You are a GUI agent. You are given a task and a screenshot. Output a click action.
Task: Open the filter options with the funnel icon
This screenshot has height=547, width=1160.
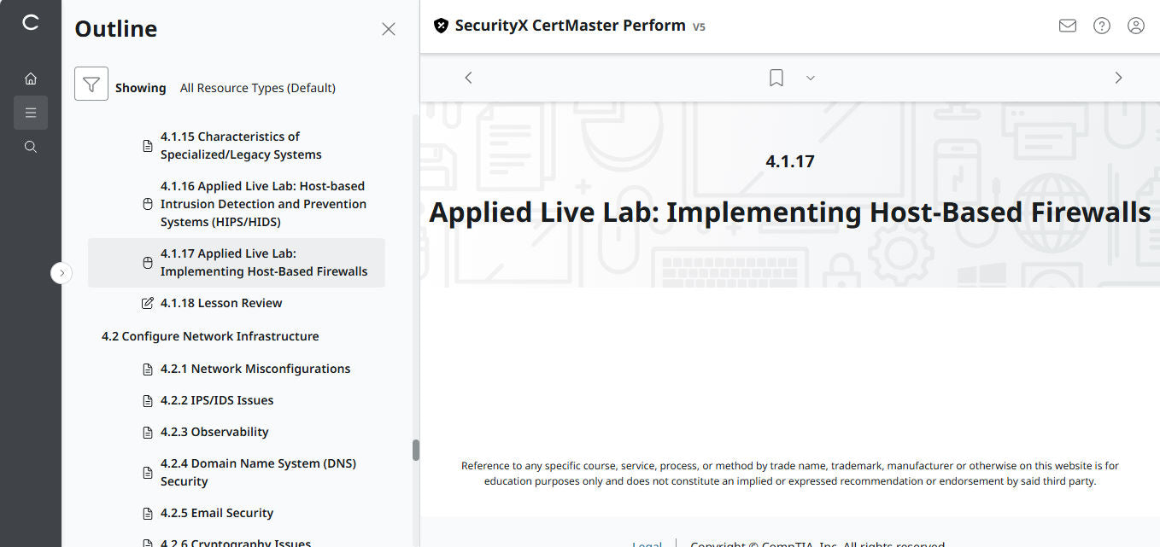[x=91, y=84]
